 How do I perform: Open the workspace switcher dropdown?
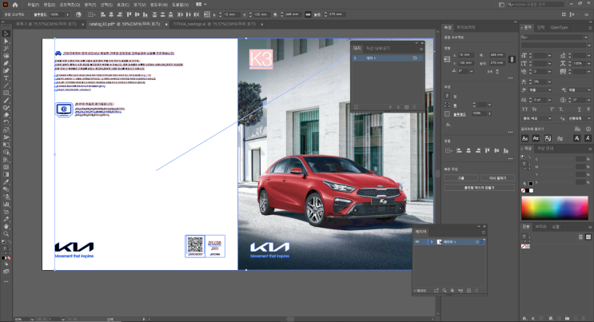click(201, 5)
